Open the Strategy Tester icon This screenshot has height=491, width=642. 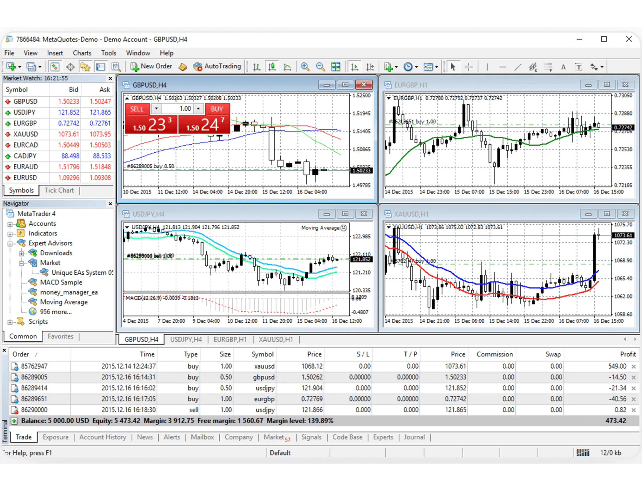point(116,67)
